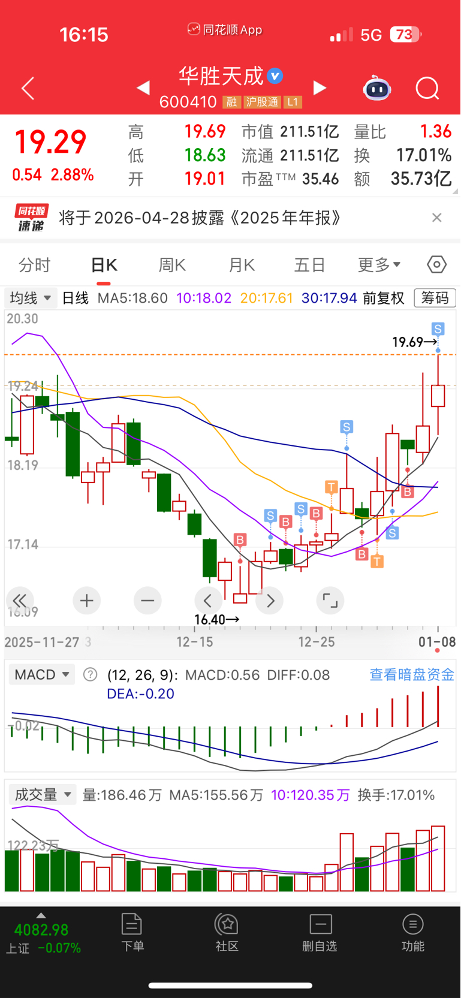Switch to 月K tab
This screenshot has height=998, width=461.
tap(242, 264)
